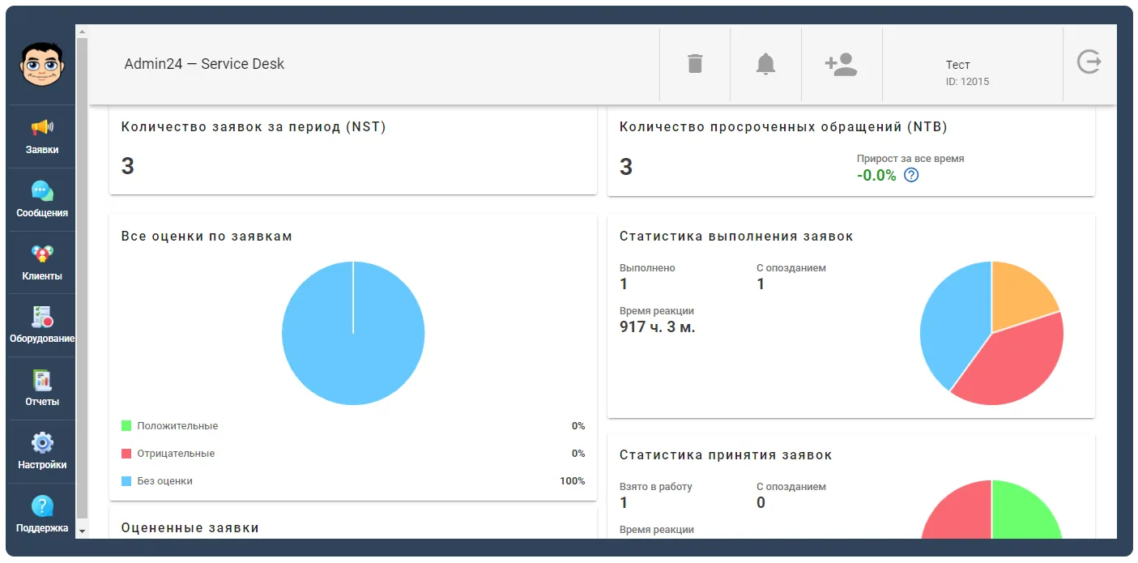
Task: Open the Оборудование section
Action: point(41,326)
